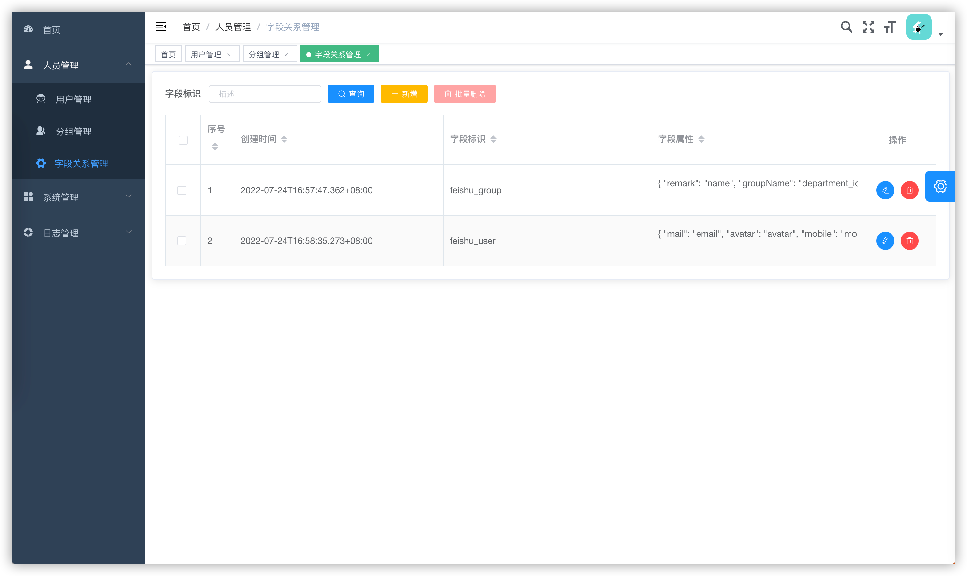
Task: Collapse the sidebar with hamburger icon
Action: coord(161,27)
